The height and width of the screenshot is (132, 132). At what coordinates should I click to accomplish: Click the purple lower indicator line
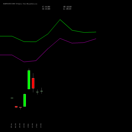60,39
